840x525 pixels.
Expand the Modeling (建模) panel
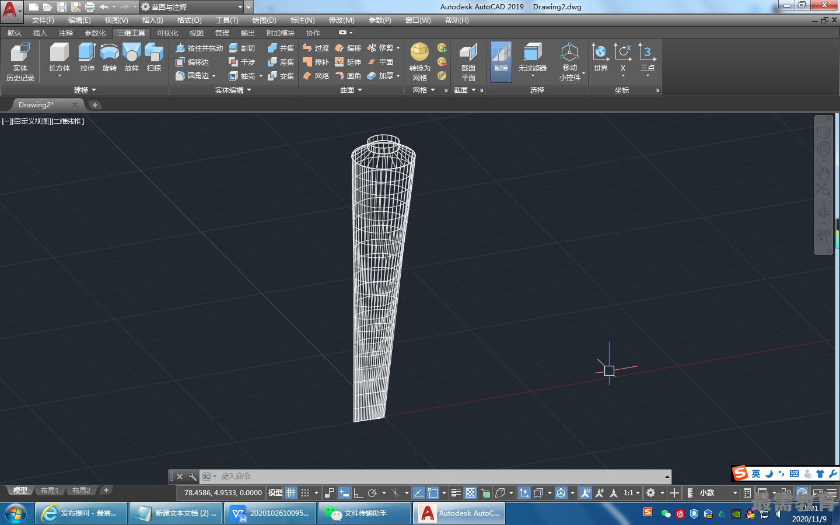tap(85, 90)
